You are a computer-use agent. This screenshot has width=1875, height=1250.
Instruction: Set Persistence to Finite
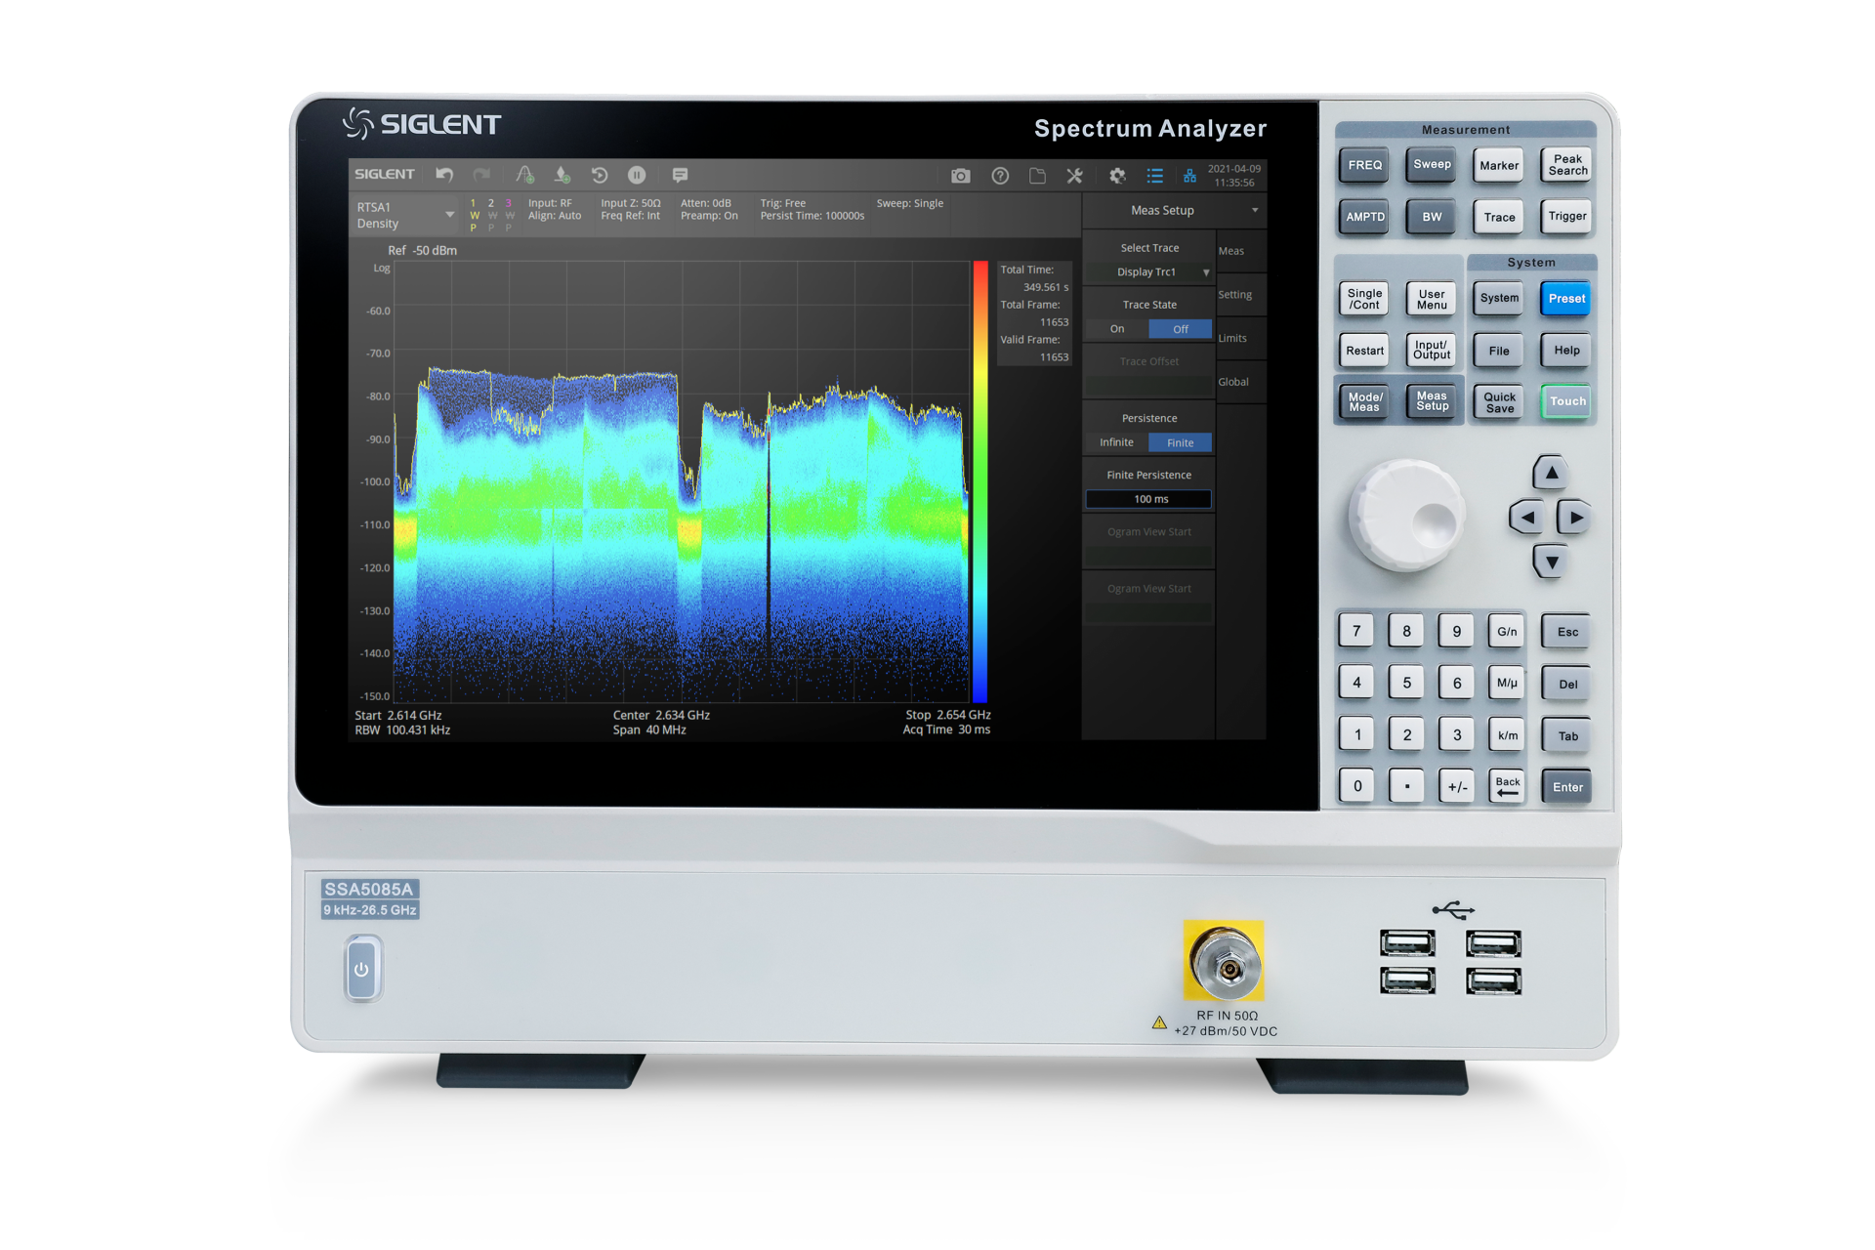tap(1181, 442)
